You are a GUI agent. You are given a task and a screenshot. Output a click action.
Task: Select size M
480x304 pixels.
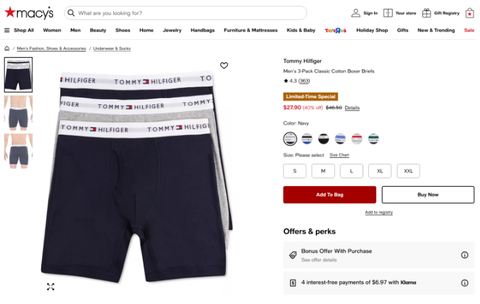tap(323, 171)
